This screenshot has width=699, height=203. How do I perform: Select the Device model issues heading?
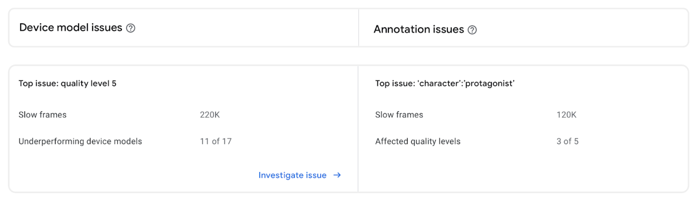pos(71,28)
